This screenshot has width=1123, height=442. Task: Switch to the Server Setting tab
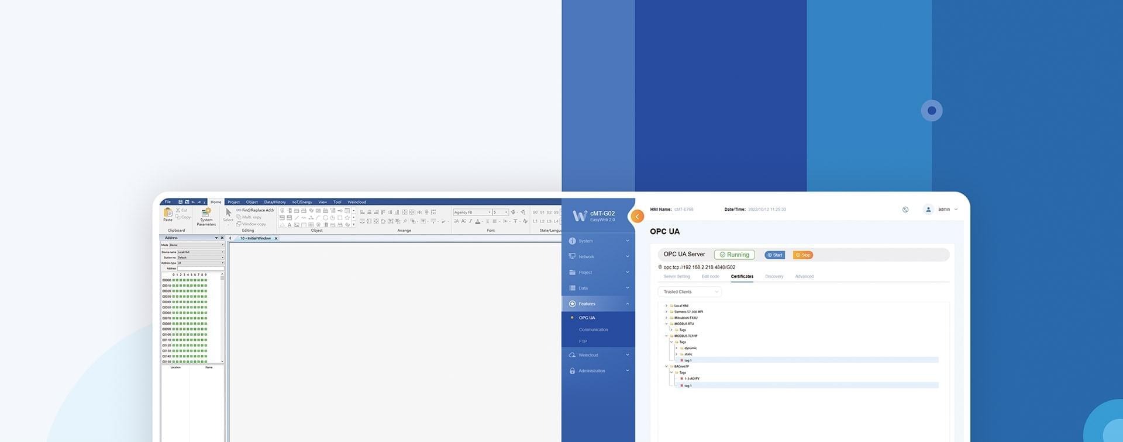click(x=676, y=277)
